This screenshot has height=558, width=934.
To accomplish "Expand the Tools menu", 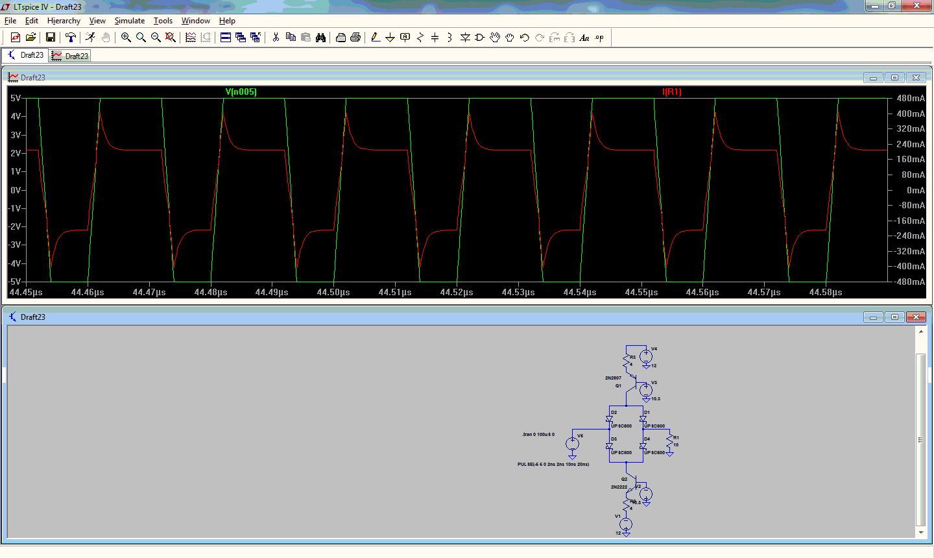I will click(x=163, y=21).
